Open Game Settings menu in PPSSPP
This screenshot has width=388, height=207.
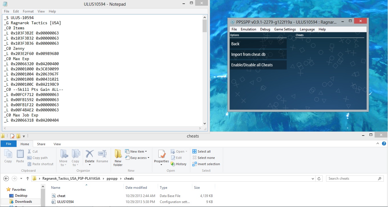click(285, 29)
